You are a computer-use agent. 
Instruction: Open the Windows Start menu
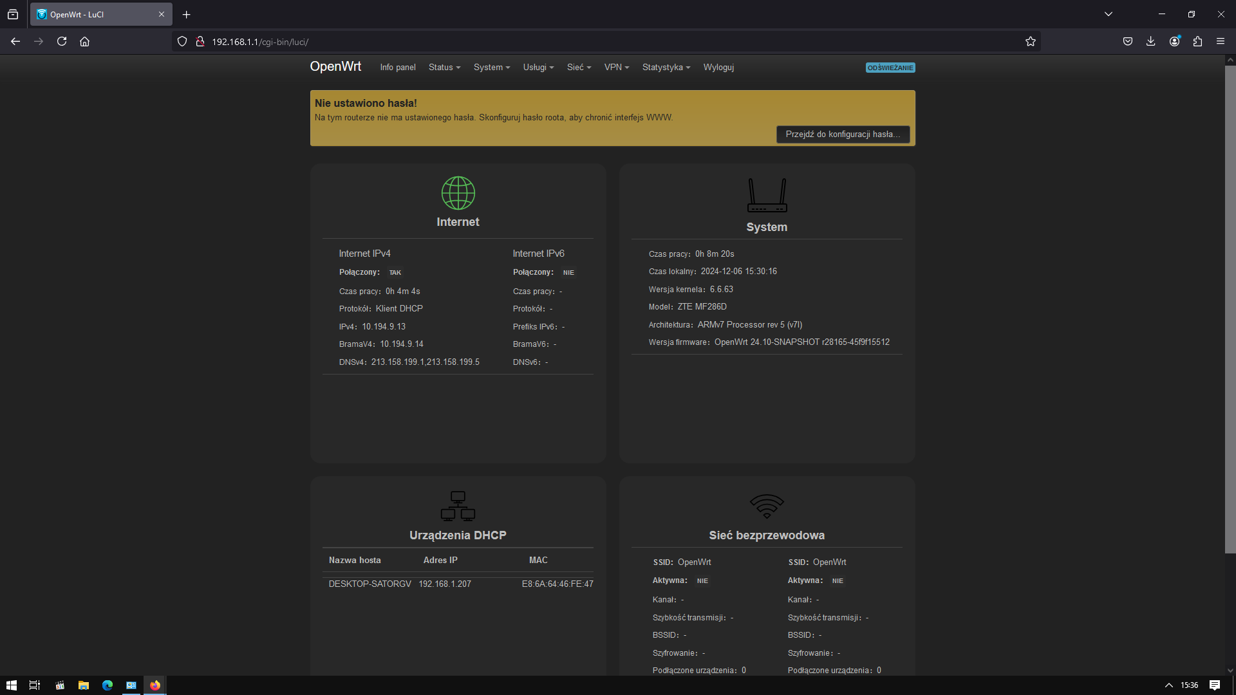[x=11, y=685]
